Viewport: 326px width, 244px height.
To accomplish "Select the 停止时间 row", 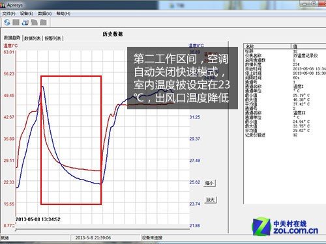I will click(x=285, y=74).
